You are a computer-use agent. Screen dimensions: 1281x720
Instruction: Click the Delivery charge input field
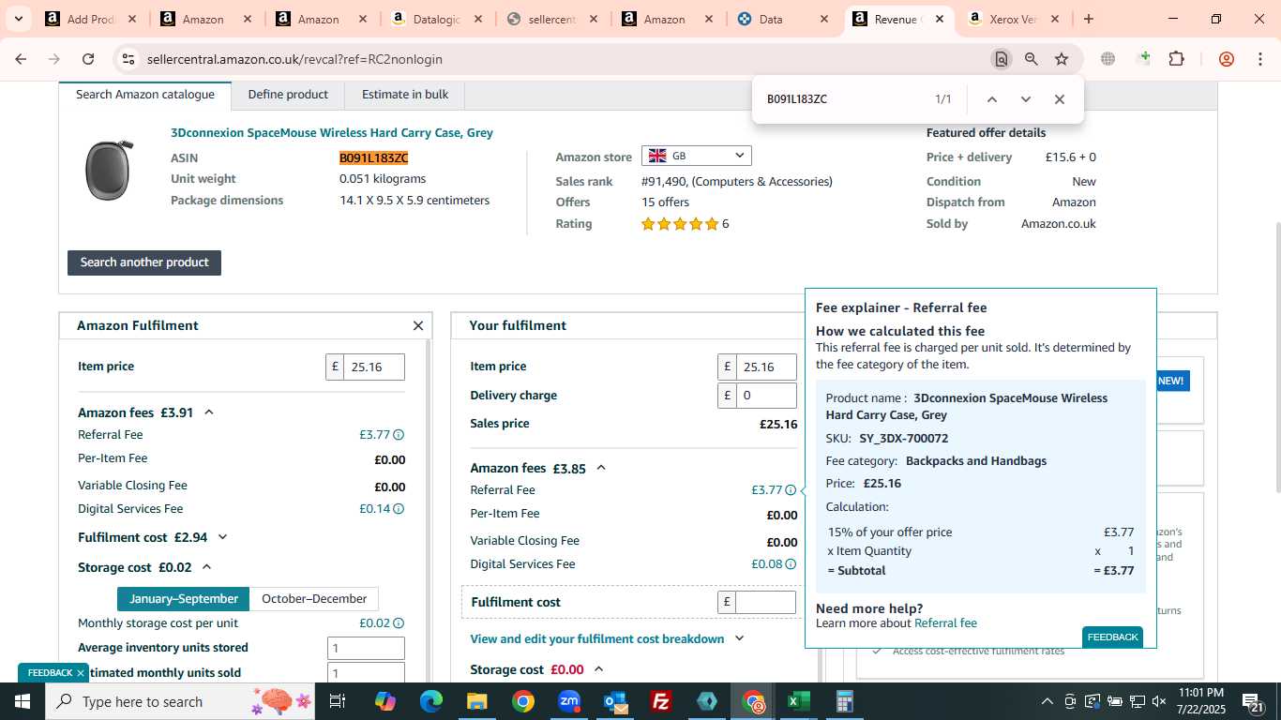pyautogui.click(x=766, y=396)
